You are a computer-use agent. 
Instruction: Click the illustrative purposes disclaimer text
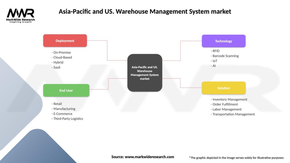pyautogui.click(x=237, y=157)
